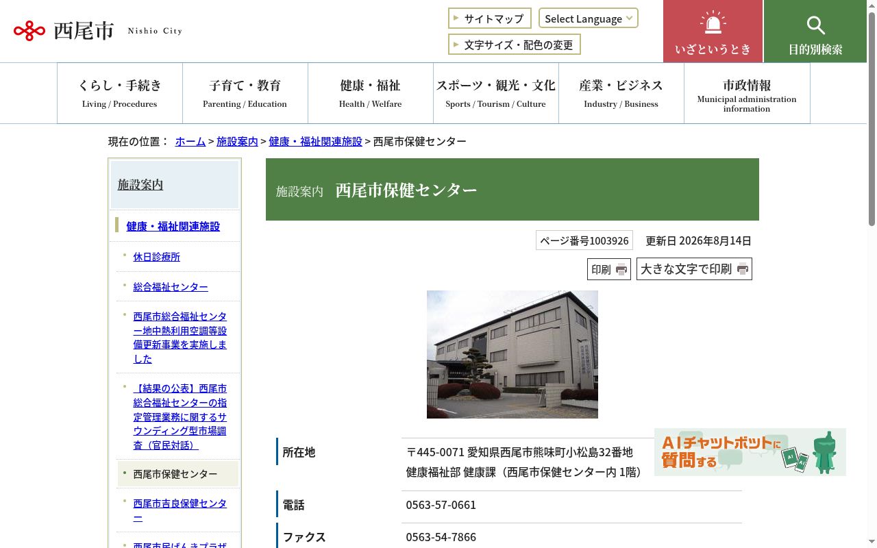The width and height of the screenshot is (877, 548).
Task: Open 休日診療所 sidebar link
Action: [157, 257]
